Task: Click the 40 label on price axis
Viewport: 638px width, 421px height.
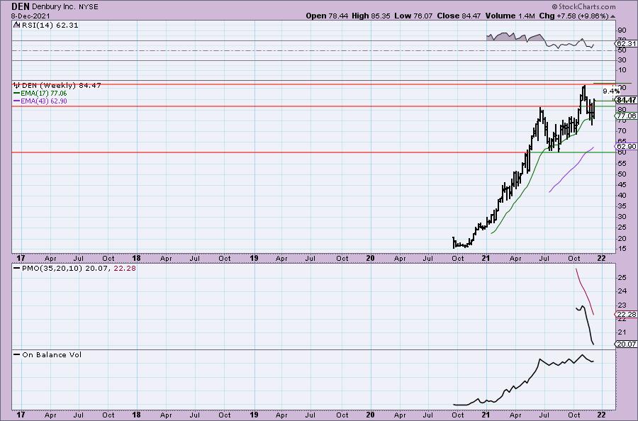Action: (622, 195)
